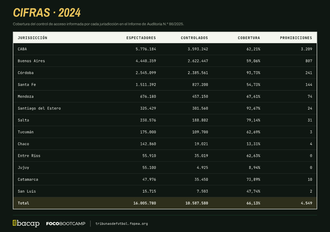The height and width of the screenshot is (232, 330).
Task: Open the tribunasdefutbol.fopea.org link
Action: 122,224
